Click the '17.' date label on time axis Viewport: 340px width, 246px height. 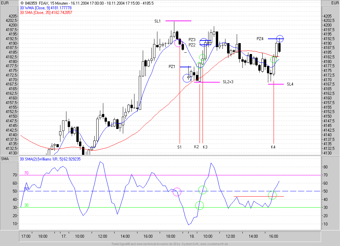coord(64,236)
